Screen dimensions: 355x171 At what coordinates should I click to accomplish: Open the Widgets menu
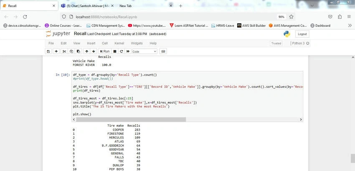pyautogui.click(x=137, y=43)
